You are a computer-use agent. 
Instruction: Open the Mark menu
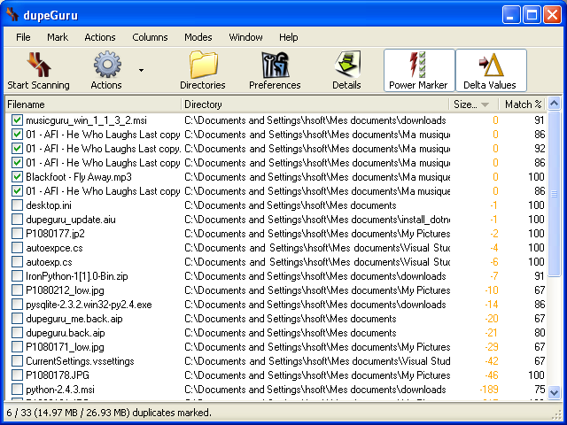(58, 37)
